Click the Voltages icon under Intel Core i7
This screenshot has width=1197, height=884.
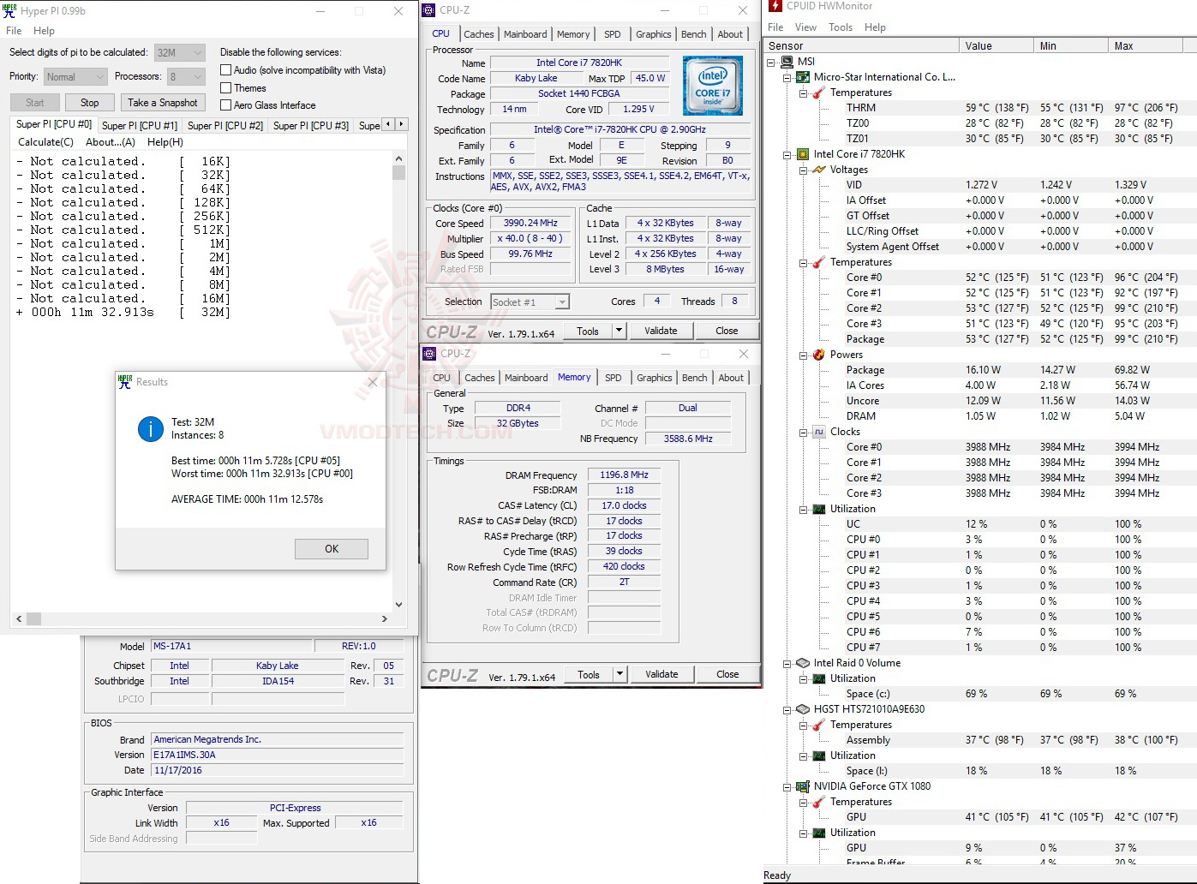[x=818, y=169]
